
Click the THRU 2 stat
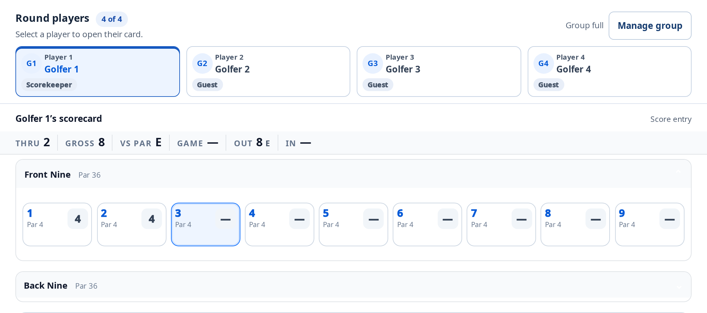[x=33, y=142]
